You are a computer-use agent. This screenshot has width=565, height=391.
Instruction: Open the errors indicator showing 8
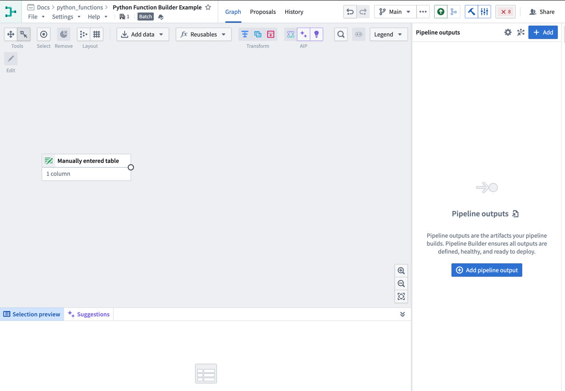click(505, 12)
